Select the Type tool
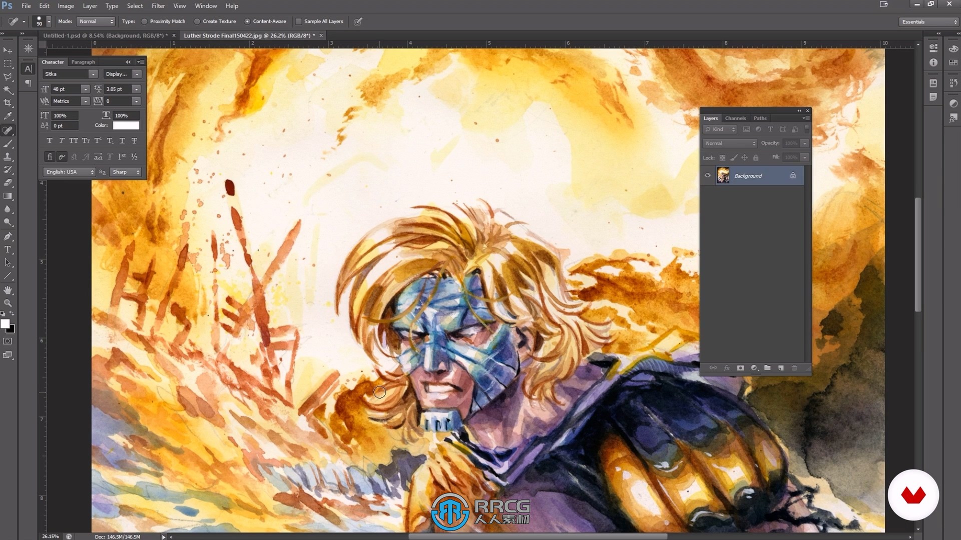This screenshot has width=961, height=540. point(9,249)
